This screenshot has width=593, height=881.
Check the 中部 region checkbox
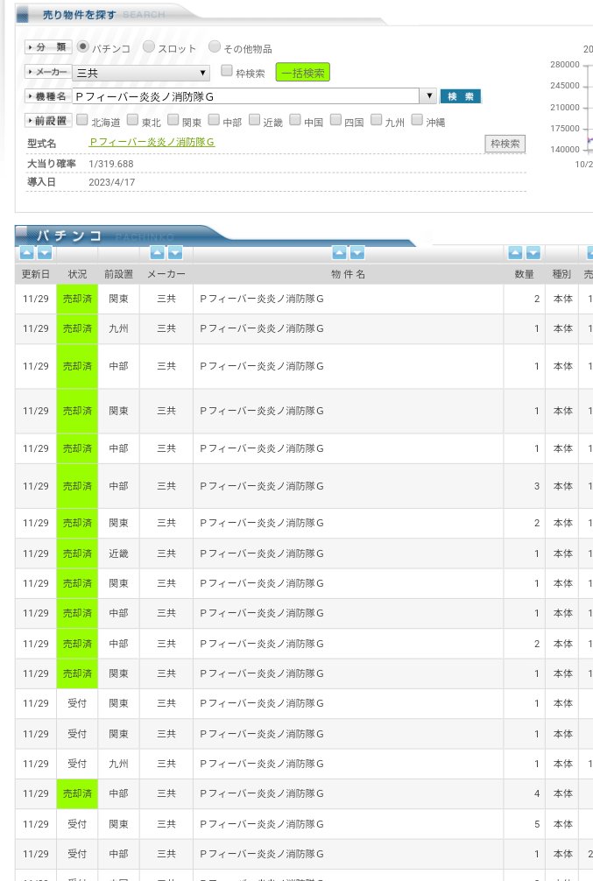[x=214, y=120]
